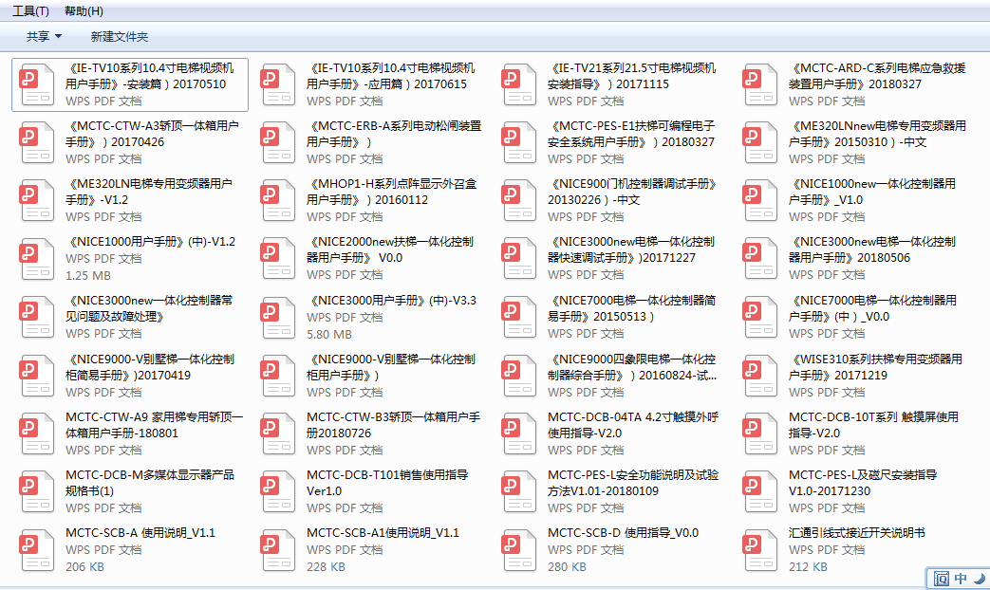Select PDF icon for MCTC-CTW-A3轿顶一体箱
The width and height of the screenshot is (990, 590).
(37, 142)
